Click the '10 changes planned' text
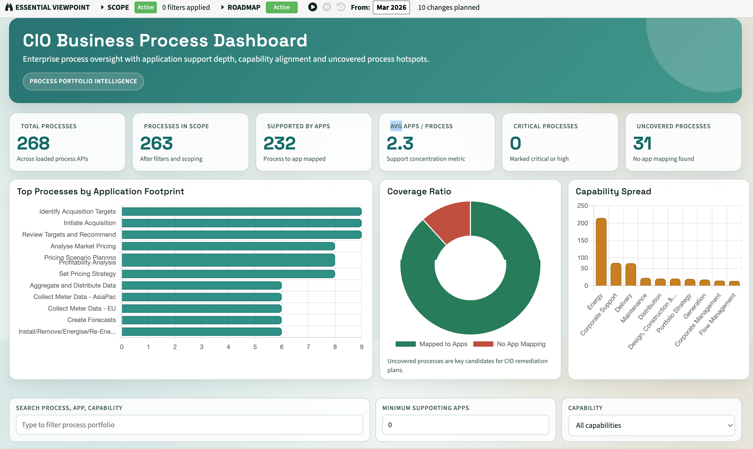The image size is (753, 449). [x=448, y=7]
